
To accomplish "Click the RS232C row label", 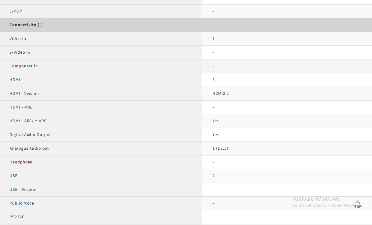I will click(17, 217).
